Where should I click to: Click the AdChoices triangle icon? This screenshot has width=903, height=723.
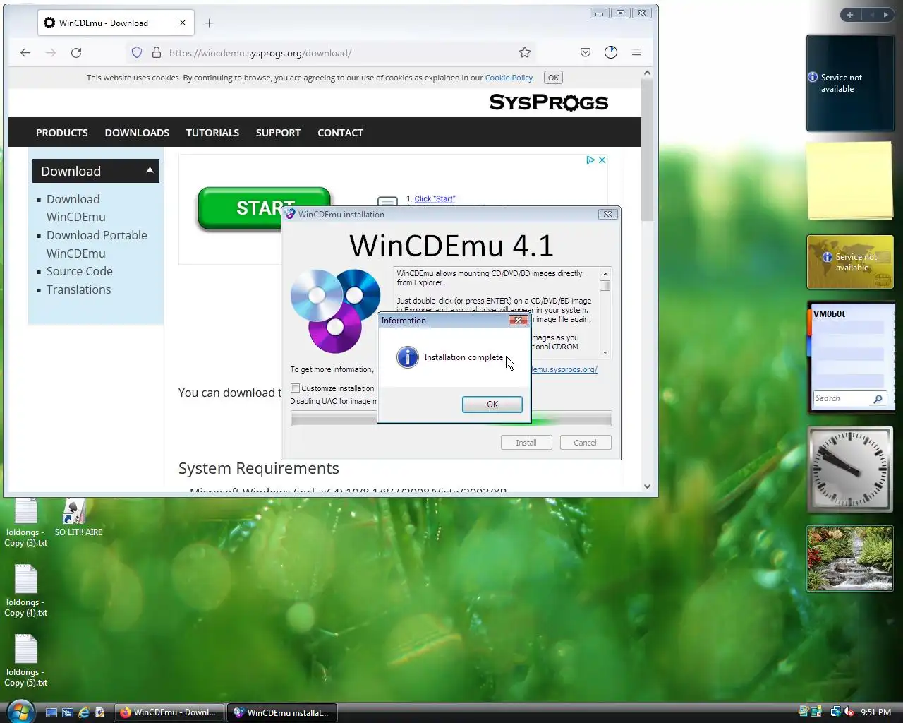[590, 160]
